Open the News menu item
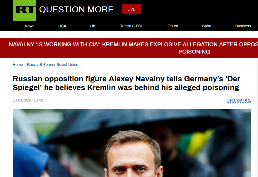This screenshot has width=258, height=177. 30,26
